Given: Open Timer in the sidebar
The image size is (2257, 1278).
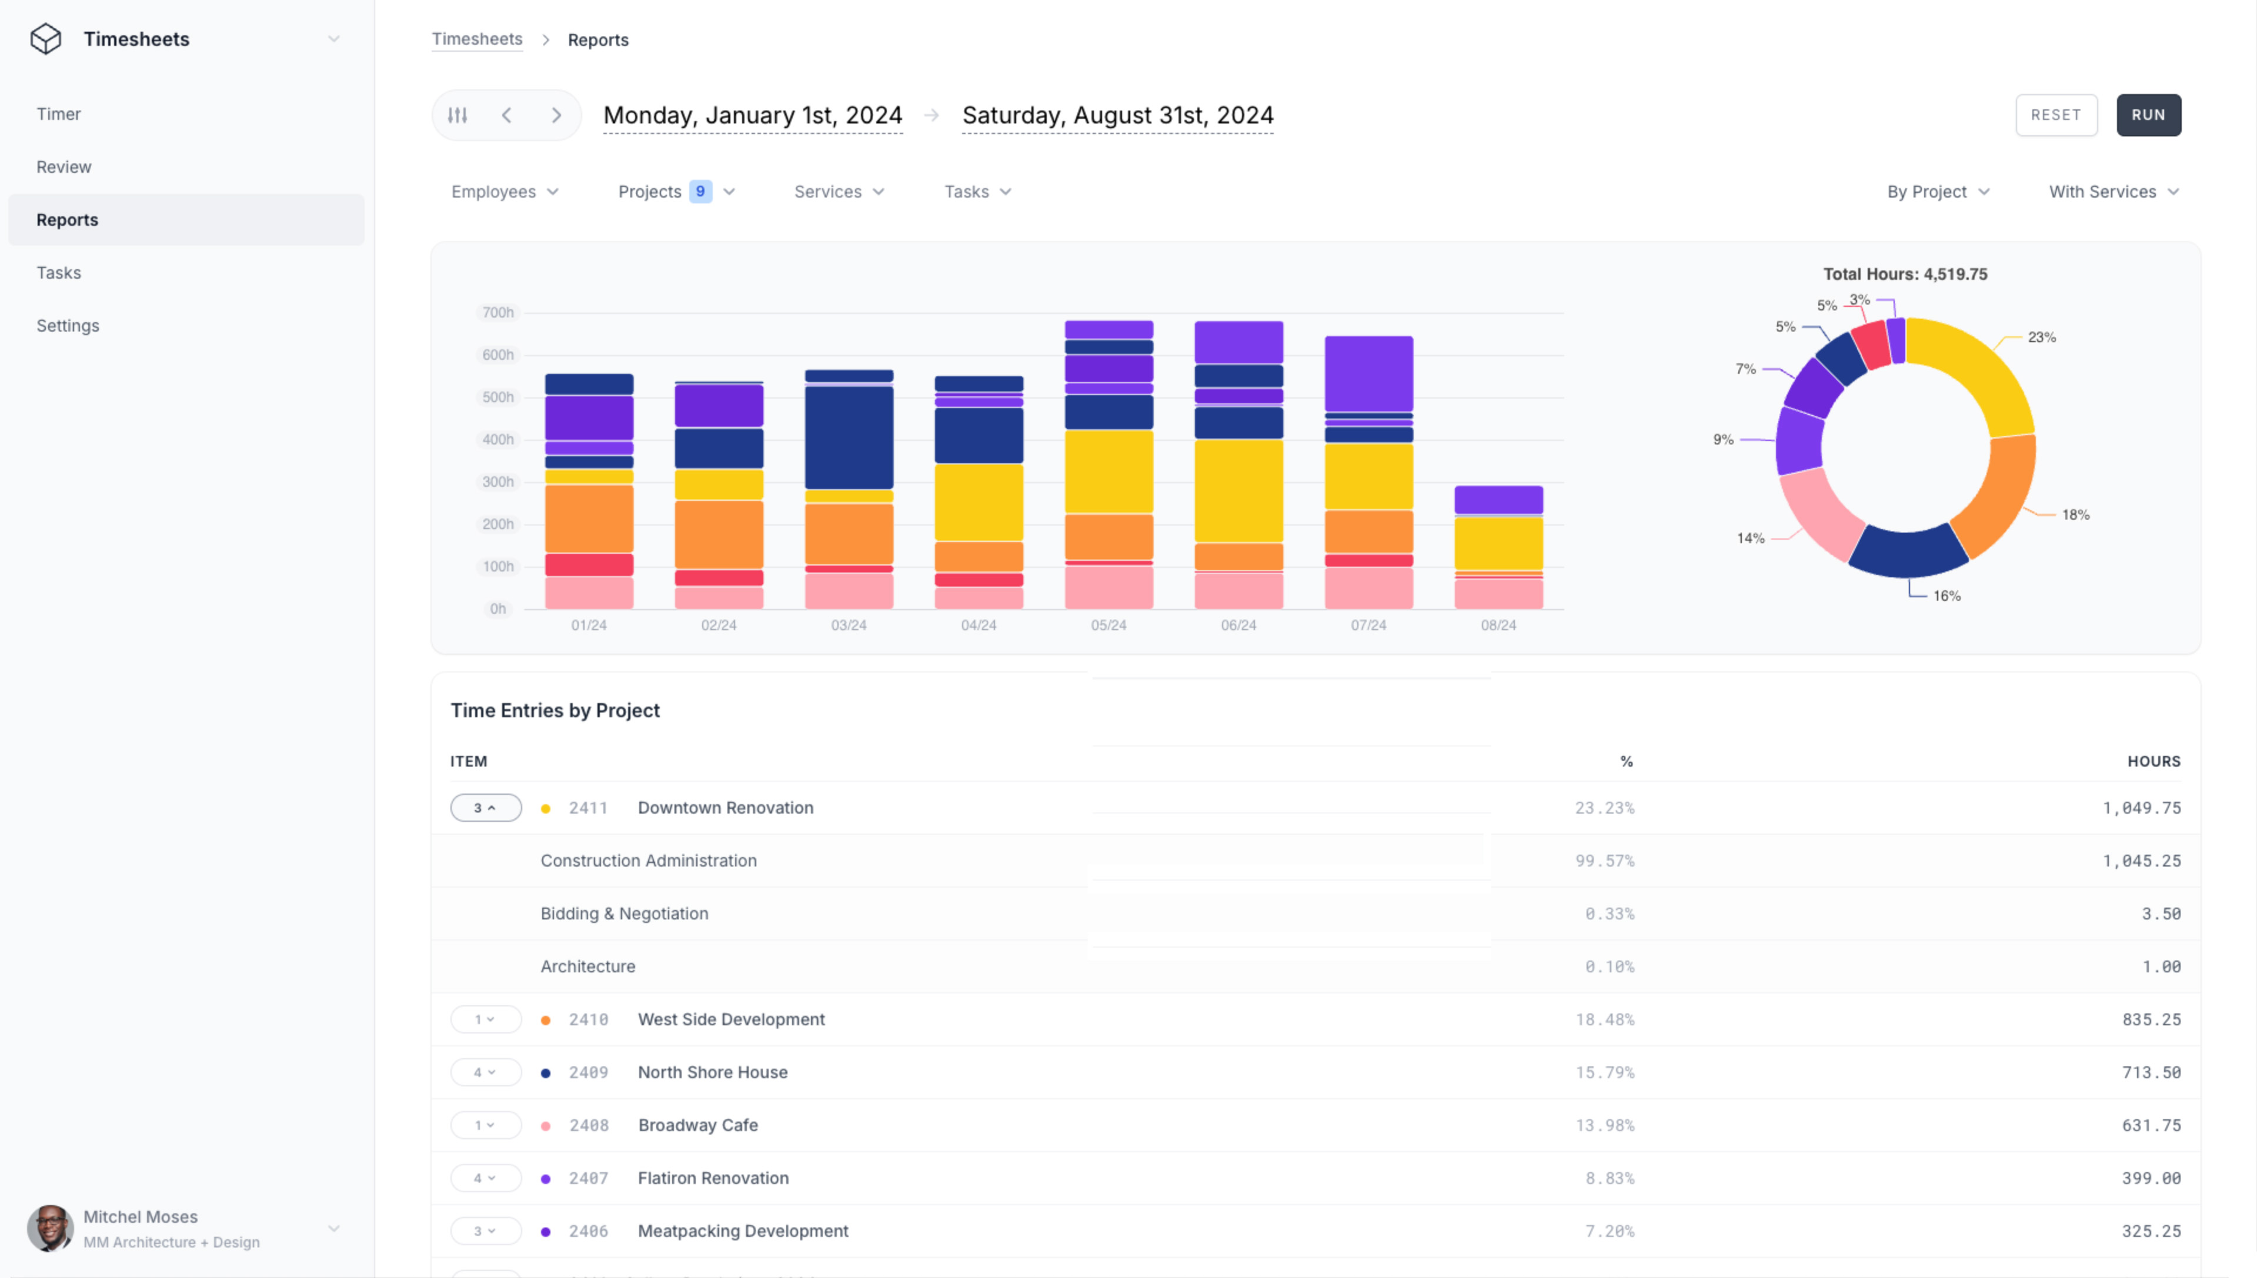Looking at the screenshot, I should [186, 114].
